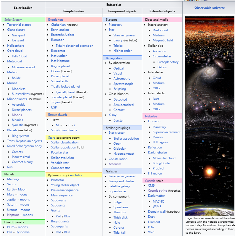Open the Binary stars heading link
The image size is (235, 236).
(114, 58)
